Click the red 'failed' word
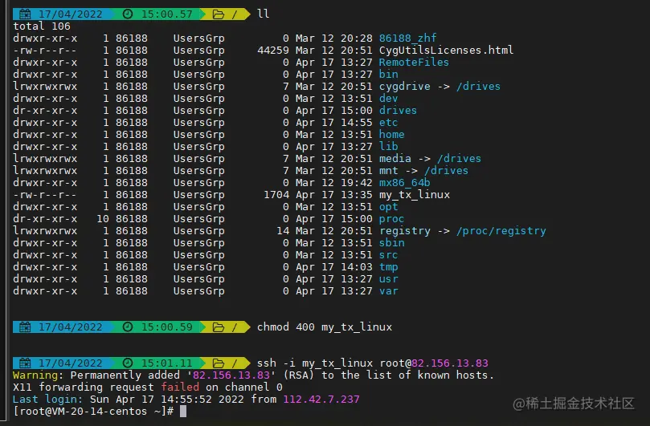 click(180, 387)
